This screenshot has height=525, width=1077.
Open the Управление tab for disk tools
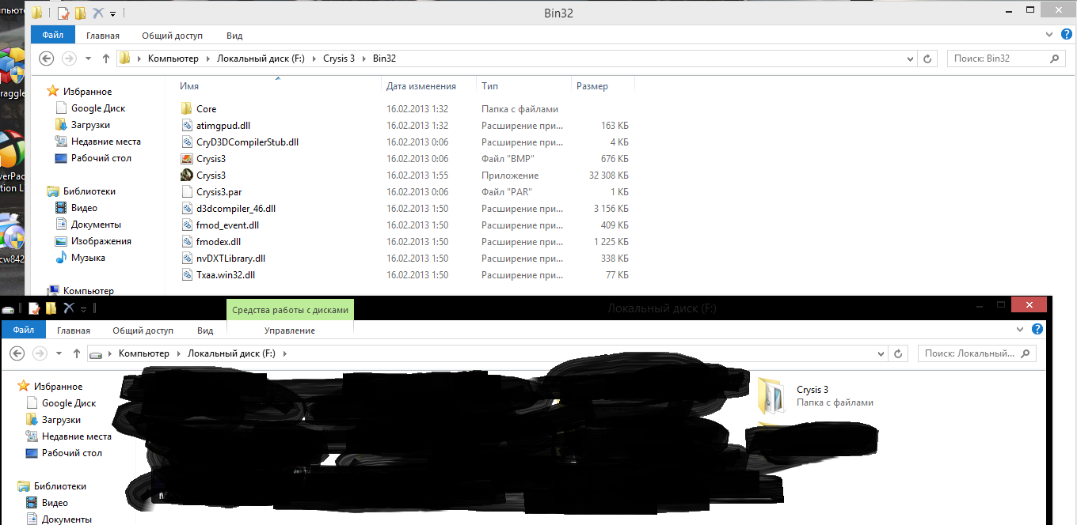point(289,330)
